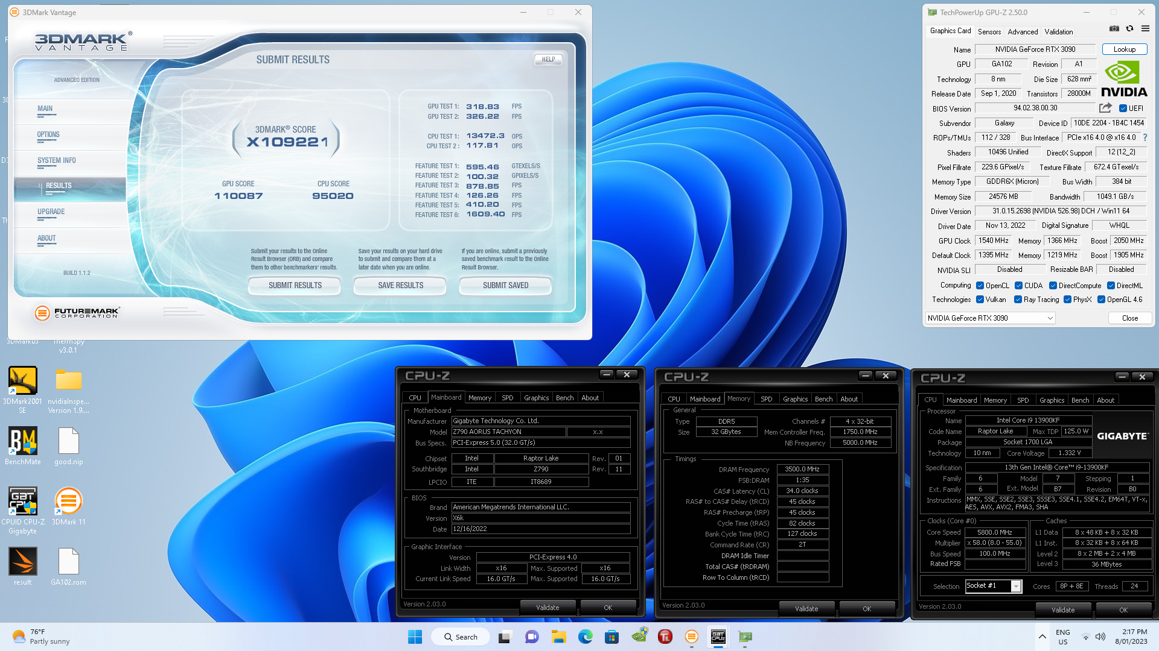Open the Windows Start menu
The image size is (1159, 651).
coord(415,637)
